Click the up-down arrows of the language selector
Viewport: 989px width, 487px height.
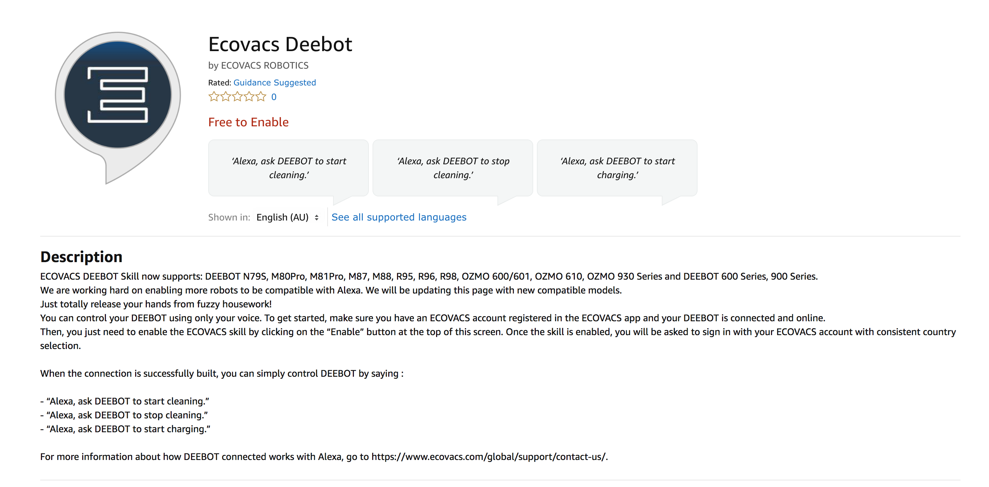pos(316,218)
